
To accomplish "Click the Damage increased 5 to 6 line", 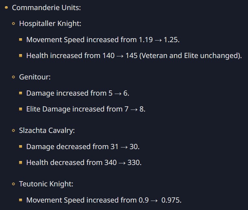I will point(78,93).
